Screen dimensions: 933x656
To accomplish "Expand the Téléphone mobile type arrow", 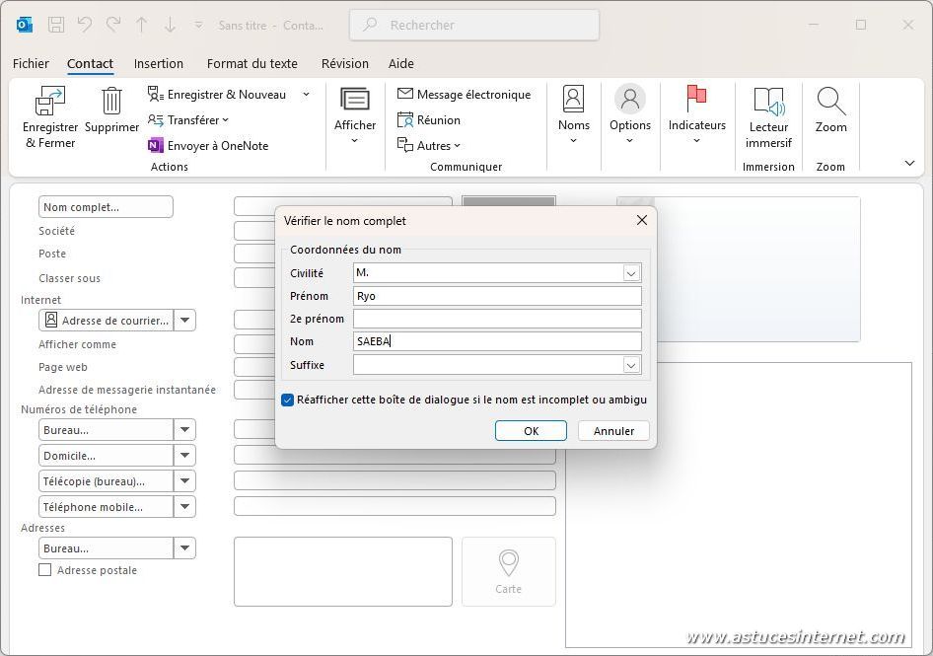I will pyautogui.click(x=184, y=507).
